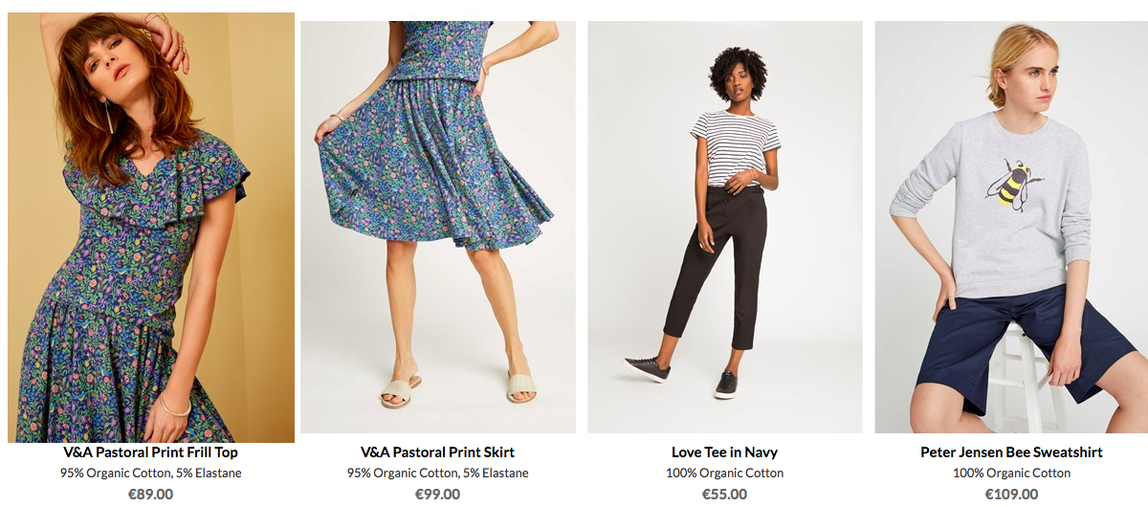
Task: Click the beige sandals in the skirt photo
Action: tap(459, 387)
